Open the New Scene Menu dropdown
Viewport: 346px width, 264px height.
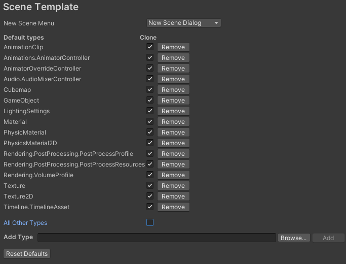pyautogui.click(x=183, y=23)
